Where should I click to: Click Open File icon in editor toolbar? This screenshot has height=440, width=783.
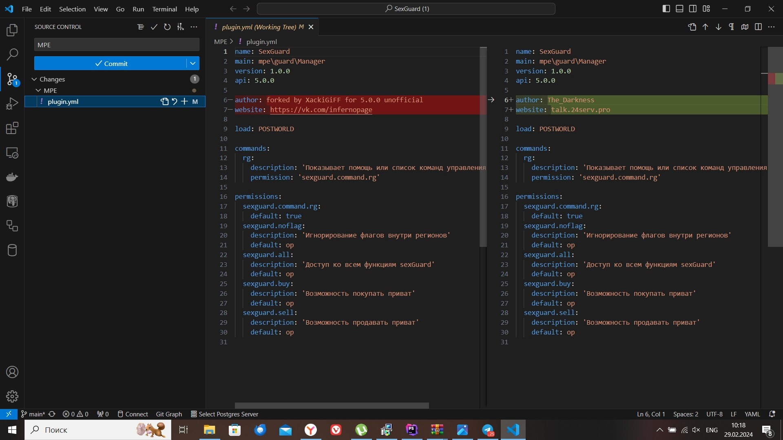(692, 27)
